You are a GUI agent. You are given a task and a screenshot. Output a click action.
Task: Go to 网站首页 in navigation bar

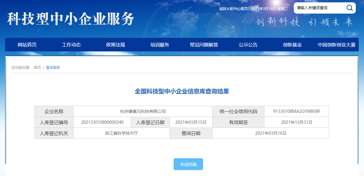[27, 45]
